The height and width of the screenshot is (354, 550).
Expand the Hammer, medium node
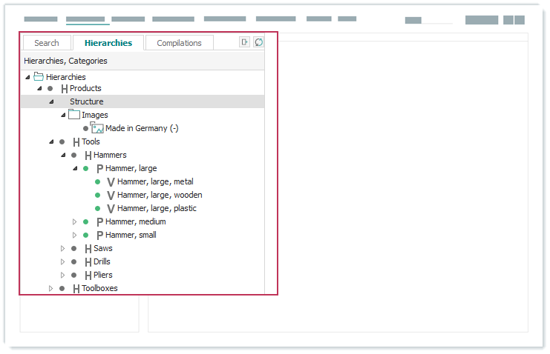(74, 221)
